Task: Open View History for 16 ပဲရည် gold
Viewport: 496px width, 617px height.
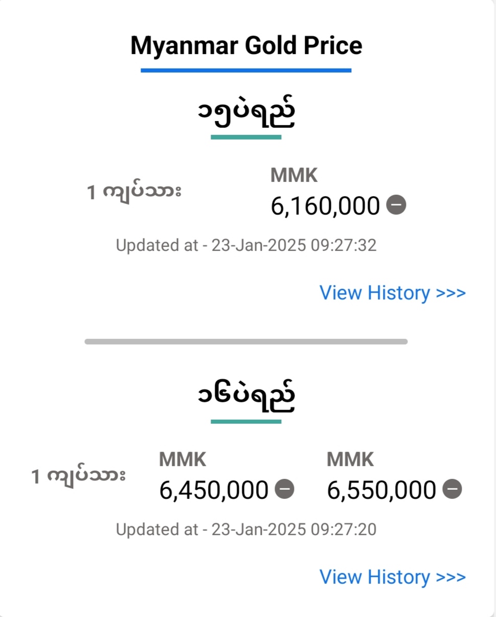Action: (x=393, y=577)
